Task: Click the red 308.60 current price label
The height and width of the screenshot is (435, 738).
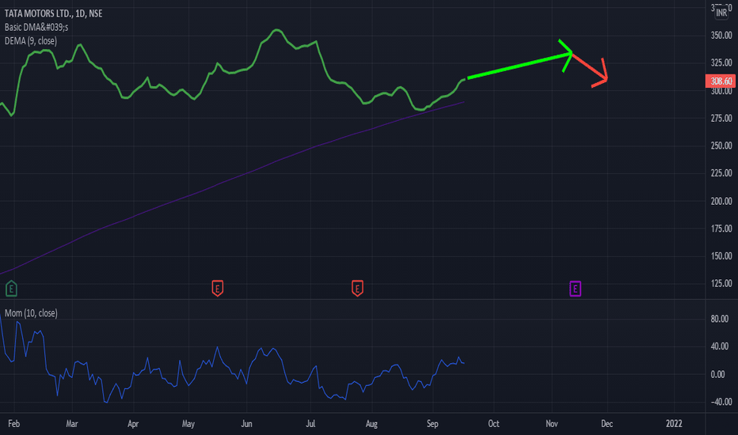Action: pos(721,81)
